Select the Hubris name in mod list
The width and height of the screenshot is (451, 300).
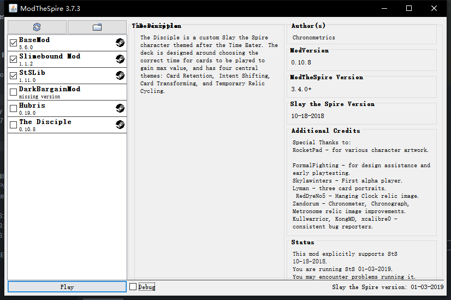point(32,105)
